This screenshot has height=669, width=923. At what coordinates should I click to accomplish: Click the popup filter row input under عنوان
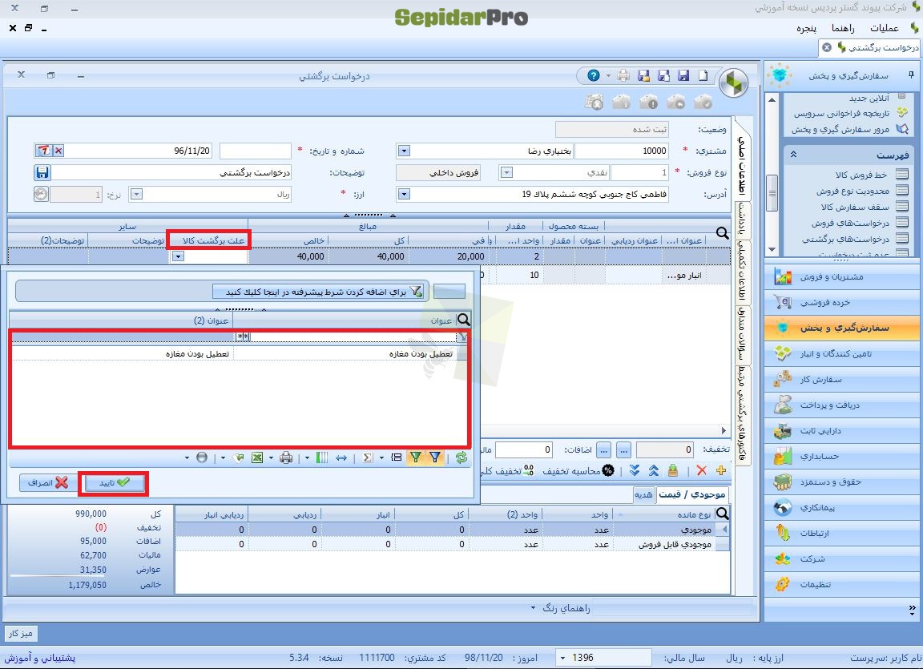pos(354,337)
